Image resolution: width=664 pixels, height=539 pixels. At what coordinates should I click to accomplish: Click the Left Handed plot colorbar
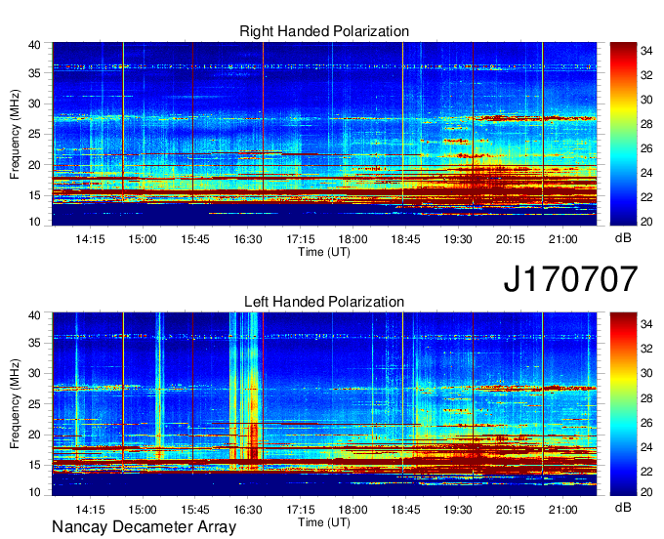pyautogui.click(x=623, y=404)
